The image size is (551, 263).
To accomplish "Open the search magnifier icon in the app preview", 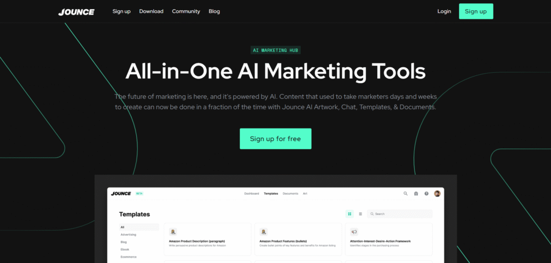I will (x=406, y=194).
